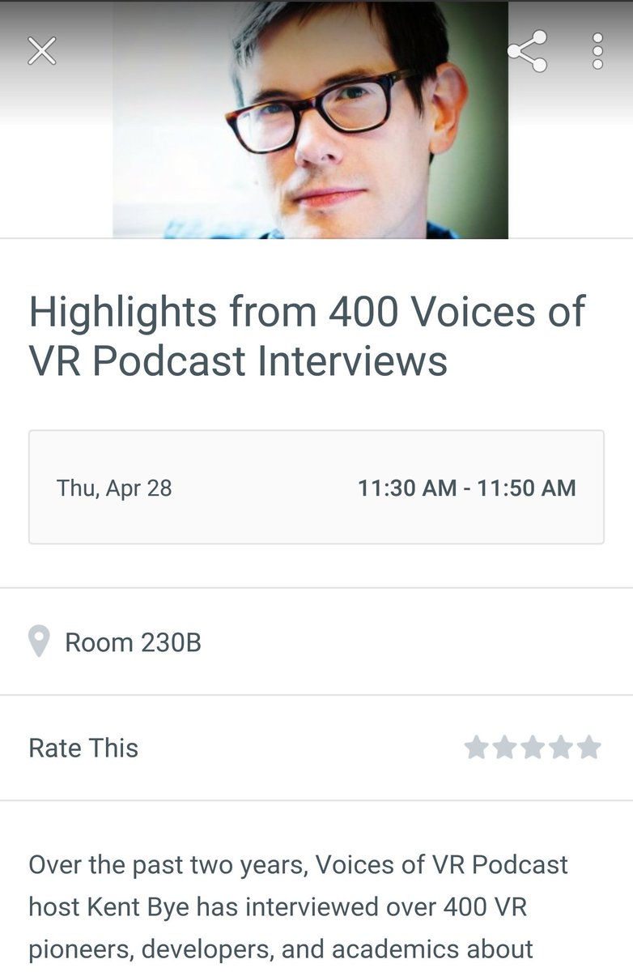The height and width of the screenshot is (972, 633).
Task: Tap the speaker photo thumbnail
Action: coord(310,120)
